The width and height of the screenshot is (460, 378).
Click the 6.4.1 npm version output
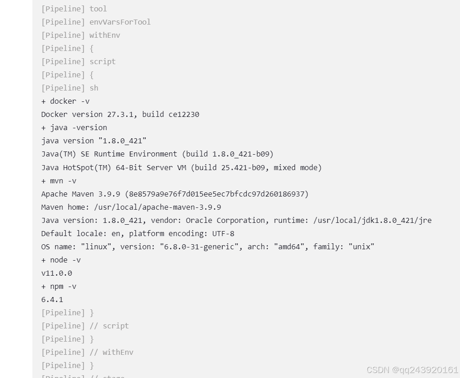click(52, 300)
